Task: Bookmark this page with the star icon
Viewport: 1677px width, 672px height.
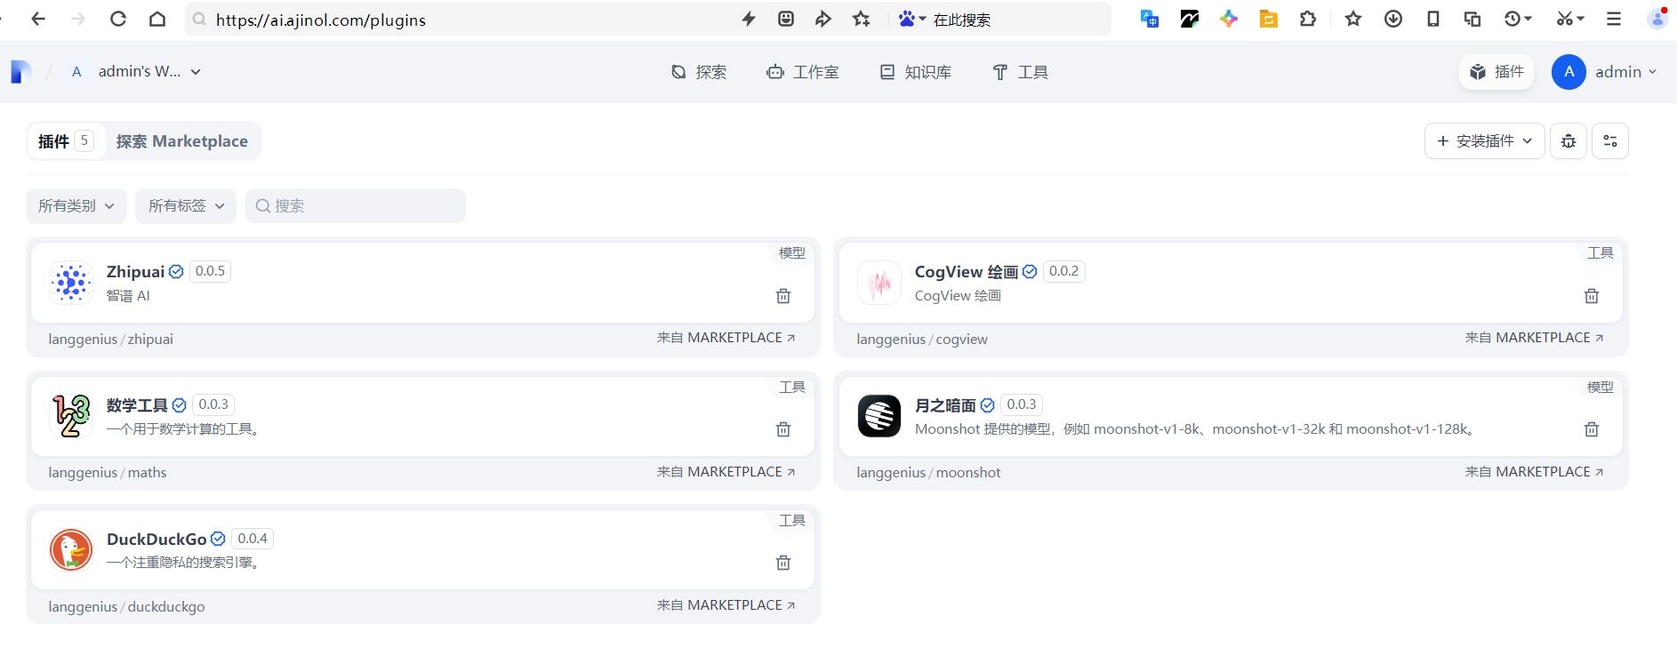Action: [861, 19]
